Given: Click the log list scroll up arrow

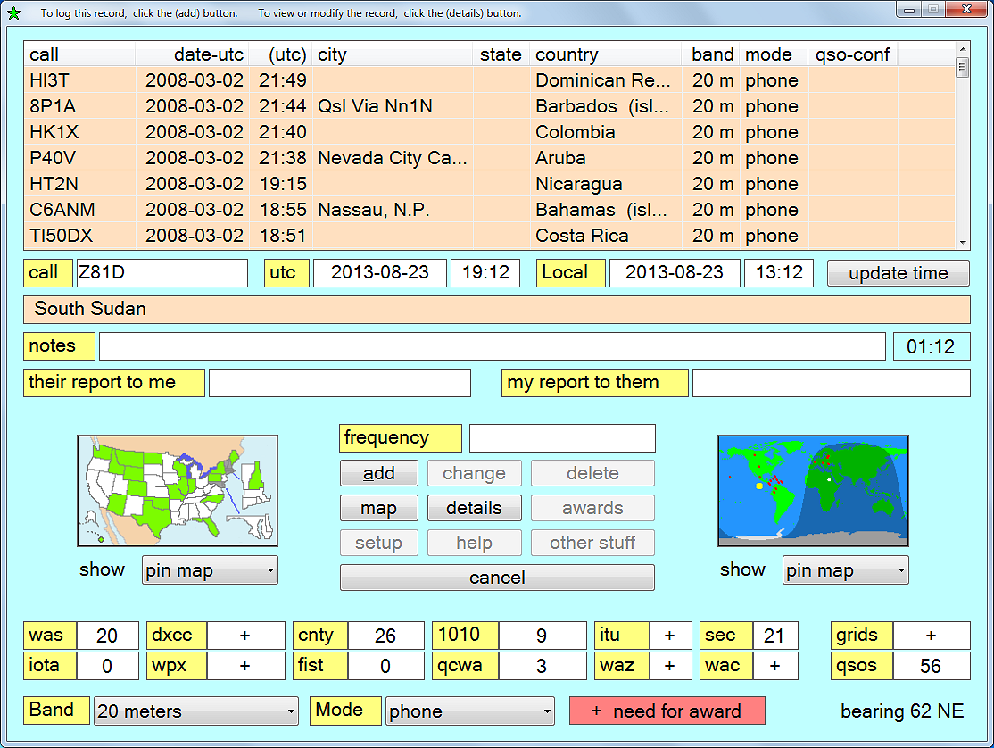Looking at the screenshot, I should pyautogui.click(x=962, y=49).
